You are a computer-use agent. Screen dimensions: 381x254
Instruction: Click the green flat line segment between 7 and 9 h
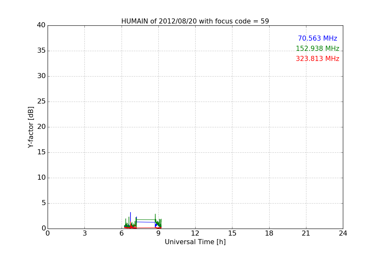[x=146, y=219]
